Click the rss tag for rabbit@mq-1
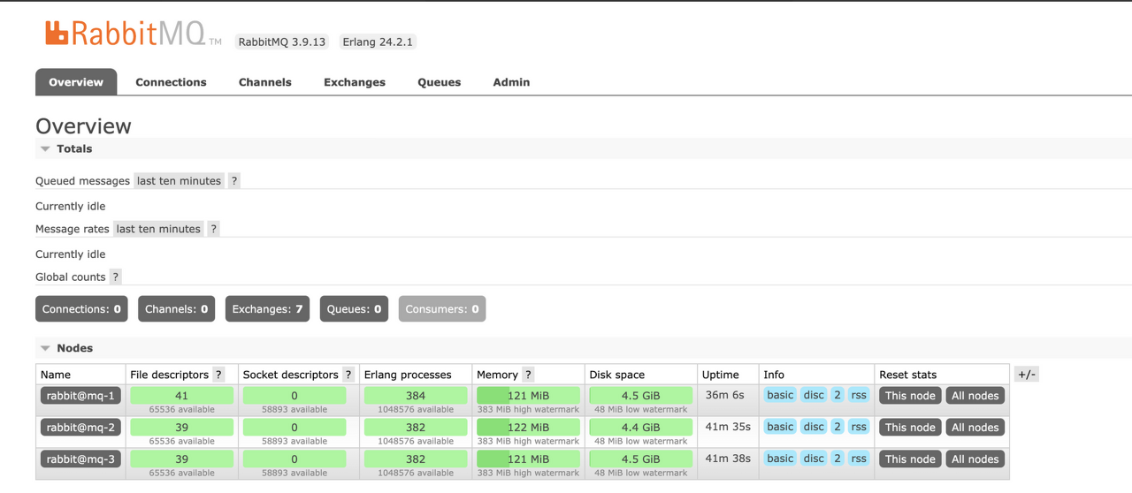Viewport: 1132px width, 493px height. [x=859, y=395]
